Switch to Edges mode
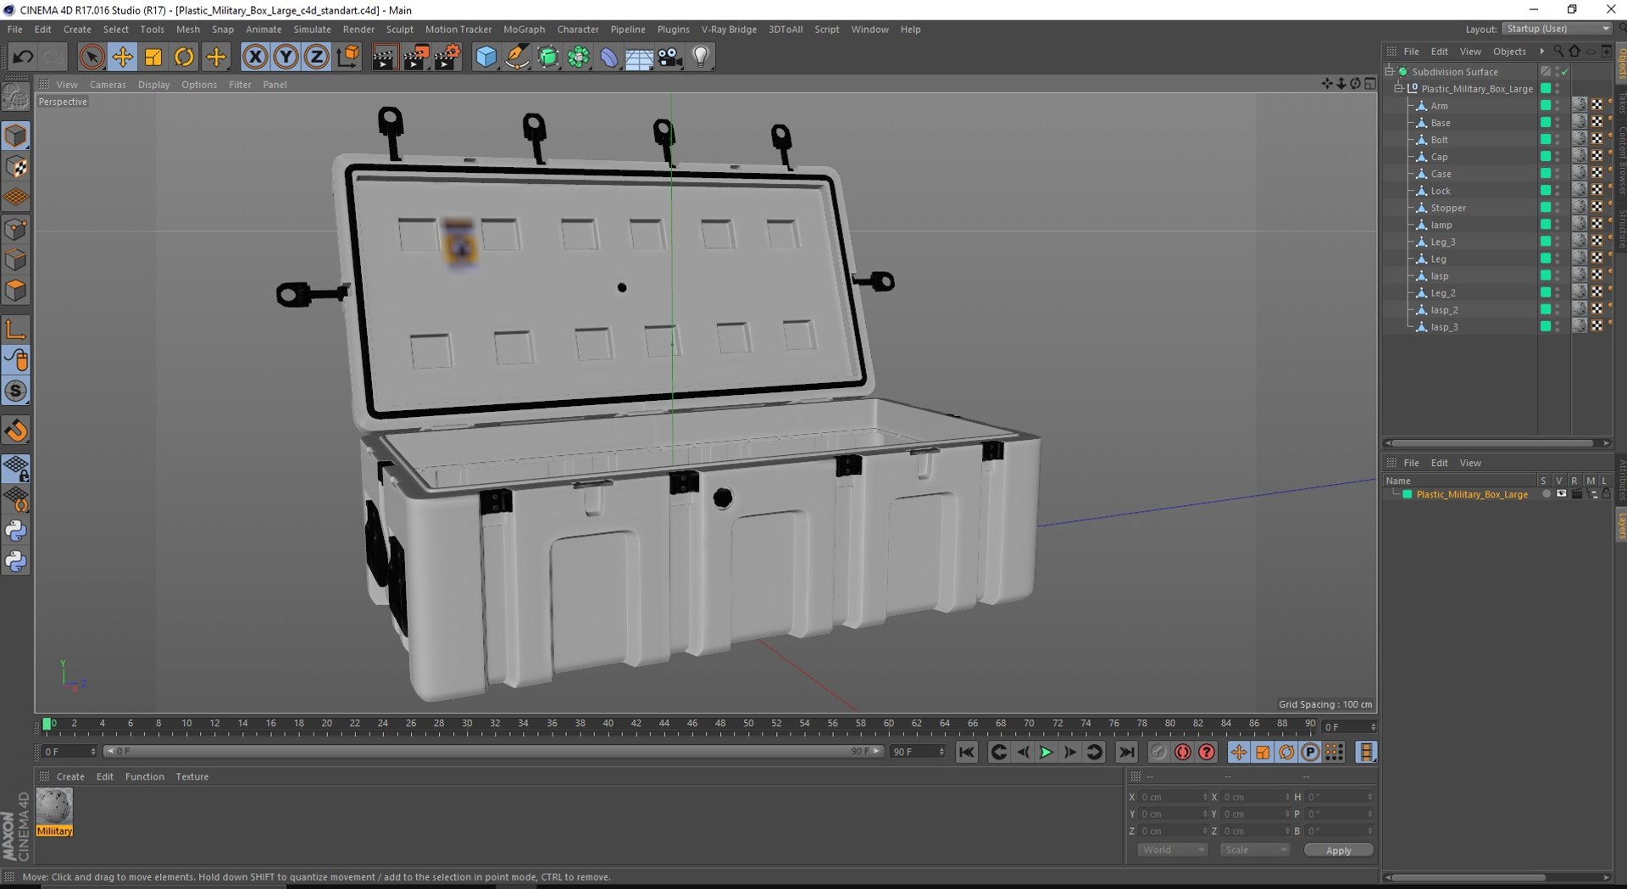Screen dimensions: 1627x889 (16, 259)
